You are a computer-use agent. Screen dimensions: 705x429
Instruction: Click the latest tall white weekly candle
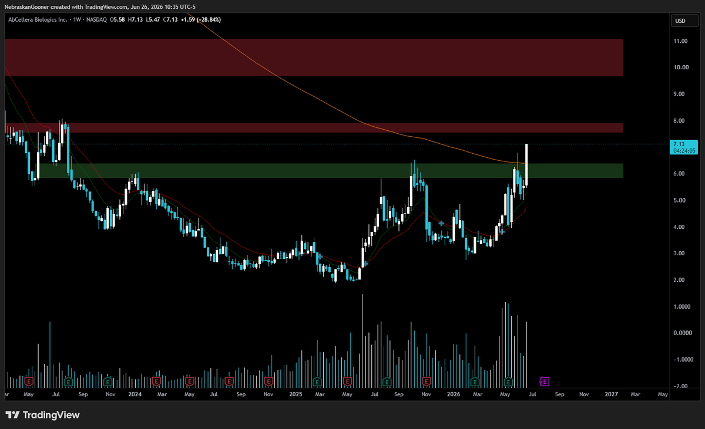click(x=526, y=164)
